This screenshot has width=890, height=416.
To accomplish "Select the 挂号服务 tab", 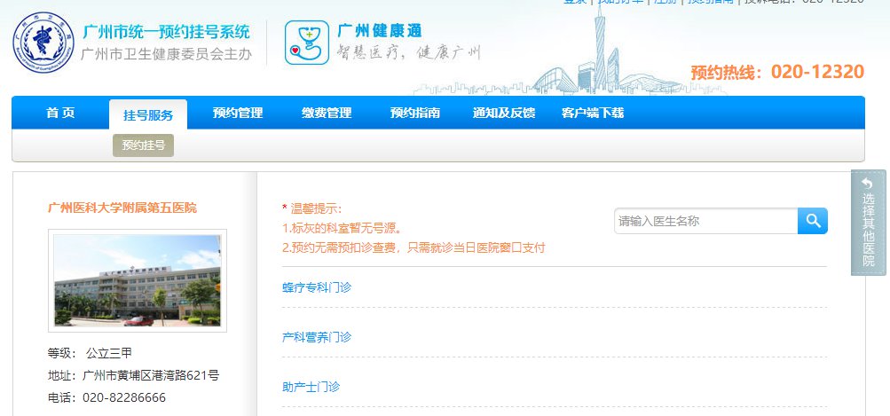I will click(x=148, y=115).
